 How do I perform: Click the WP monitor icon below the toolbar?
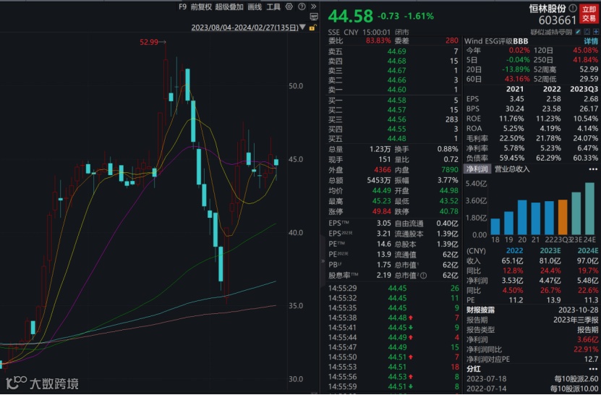(x=314, y=17)
